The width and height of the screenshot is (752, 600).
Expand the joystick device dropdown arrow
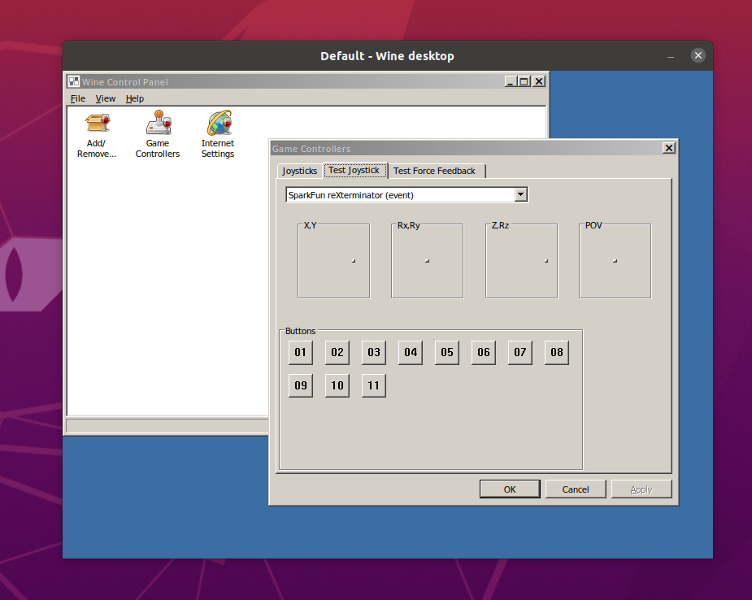521,195
